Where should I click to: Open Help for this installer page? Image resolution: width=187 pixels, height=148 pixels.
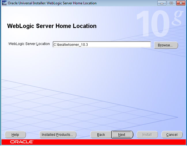[x=15, y=135]
